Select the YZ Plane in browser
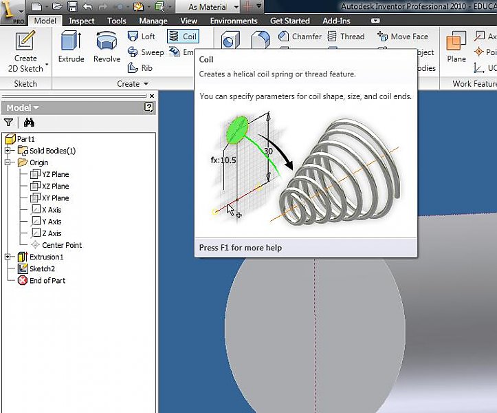This screenshot has height=413, width=497. coord(49,174)
